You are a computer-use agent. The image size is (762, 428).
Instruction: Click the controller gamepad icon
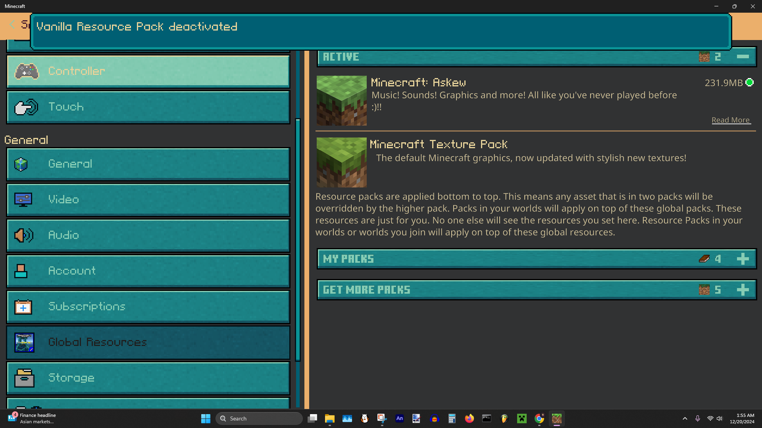point(27,71)
